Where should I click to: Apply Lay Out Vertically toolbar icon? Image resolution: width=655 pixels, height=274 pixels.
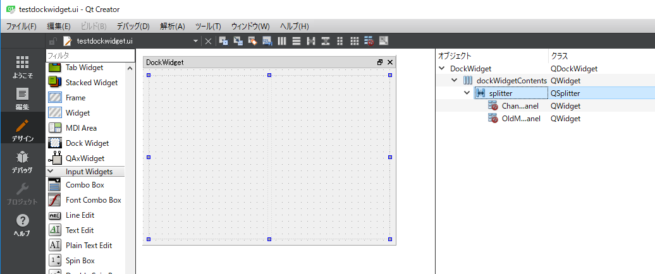tap(297, 41)
